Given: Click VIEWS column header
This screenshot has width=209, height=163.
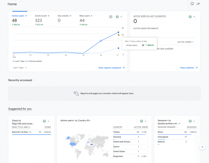Looking at the screenshot, I should tap(48, 127).
